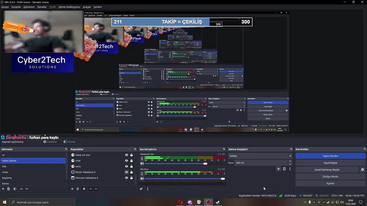Mute the Mic/Aux channel
Screen dimensions: 367x206
click(142, 179)
